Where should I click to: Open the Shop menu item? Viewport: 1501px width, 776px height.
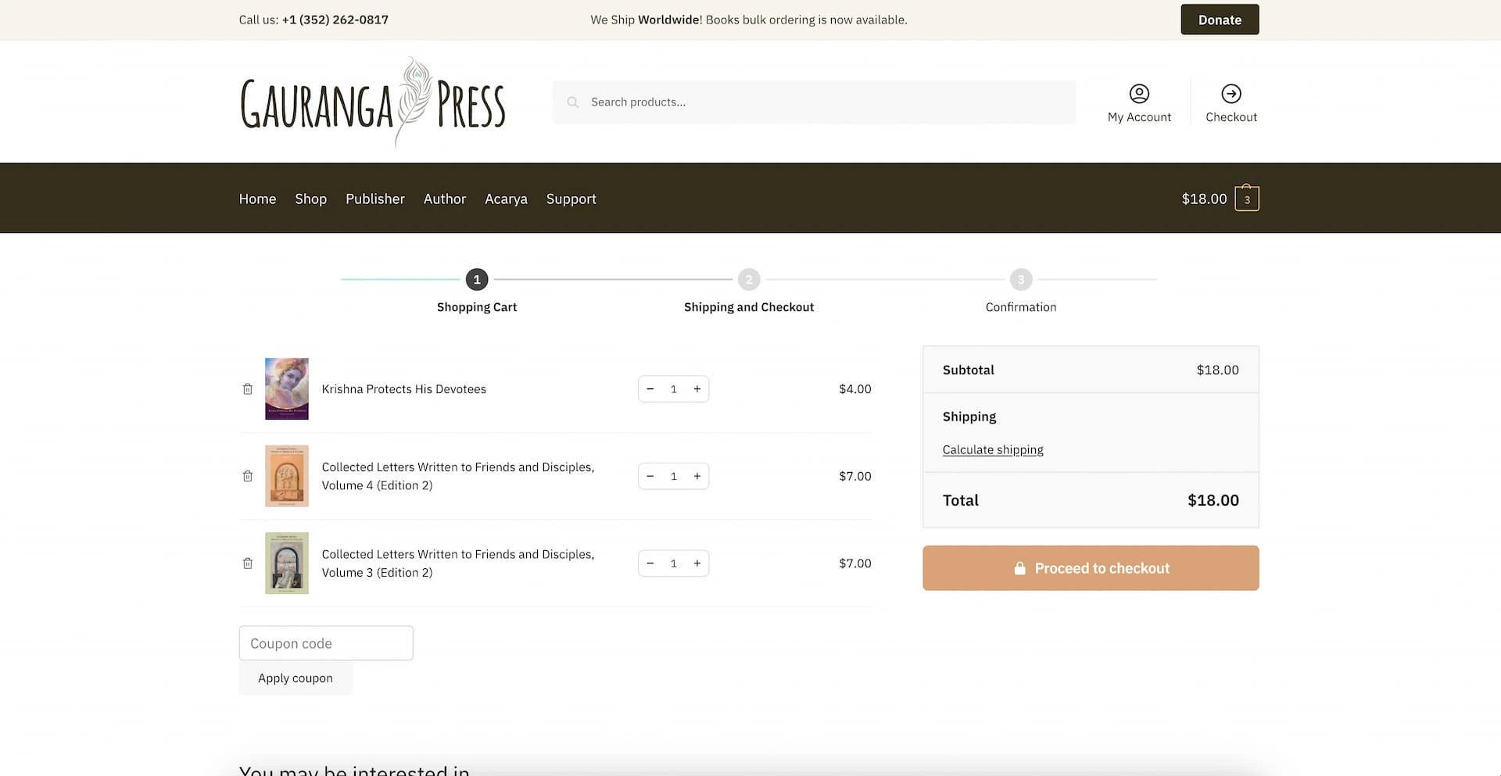[310, 198]
